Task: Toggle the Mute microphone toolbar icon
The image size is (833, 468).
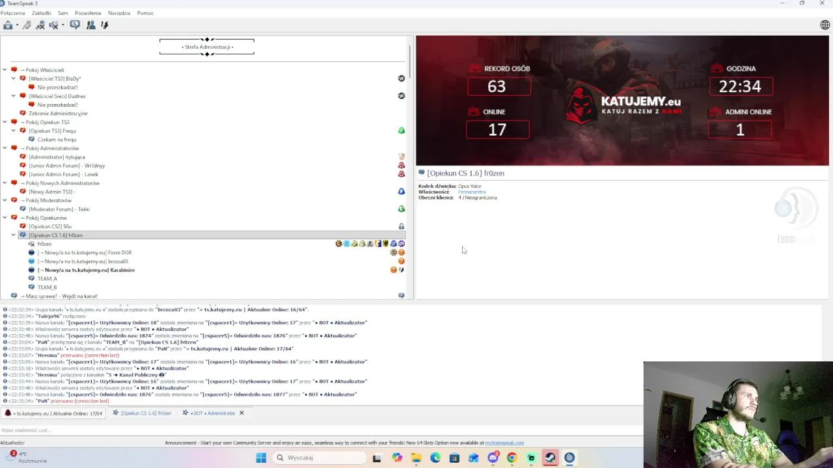Action: coord(40,25)
